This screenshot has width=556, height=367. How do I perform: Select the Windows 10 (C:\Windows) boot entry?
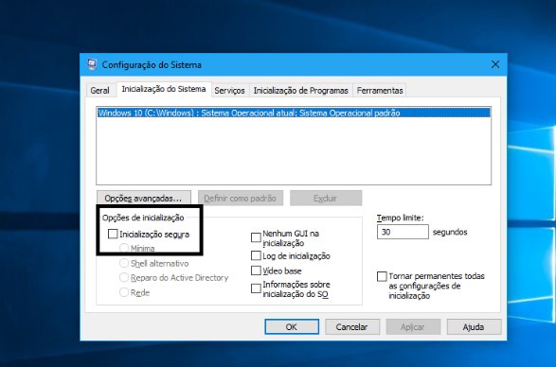294,113
